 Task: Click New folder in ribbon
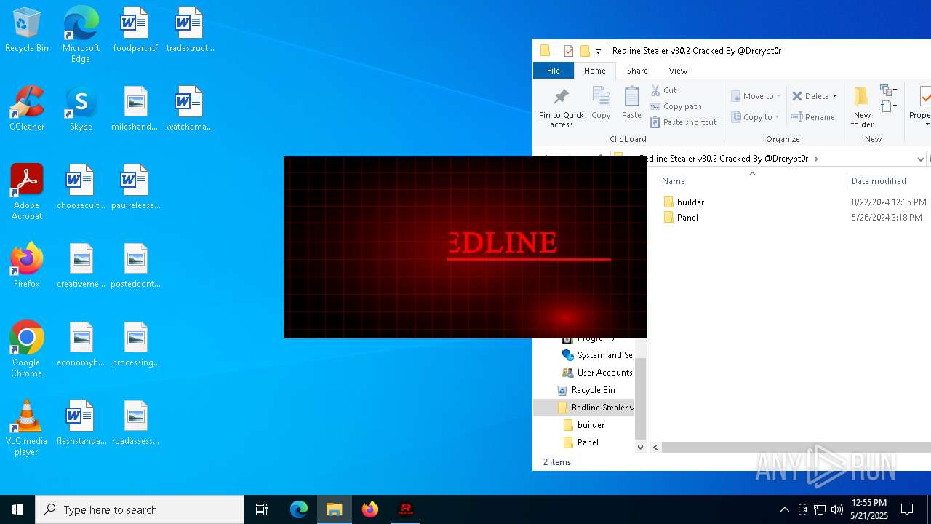(x=862, y=108)
